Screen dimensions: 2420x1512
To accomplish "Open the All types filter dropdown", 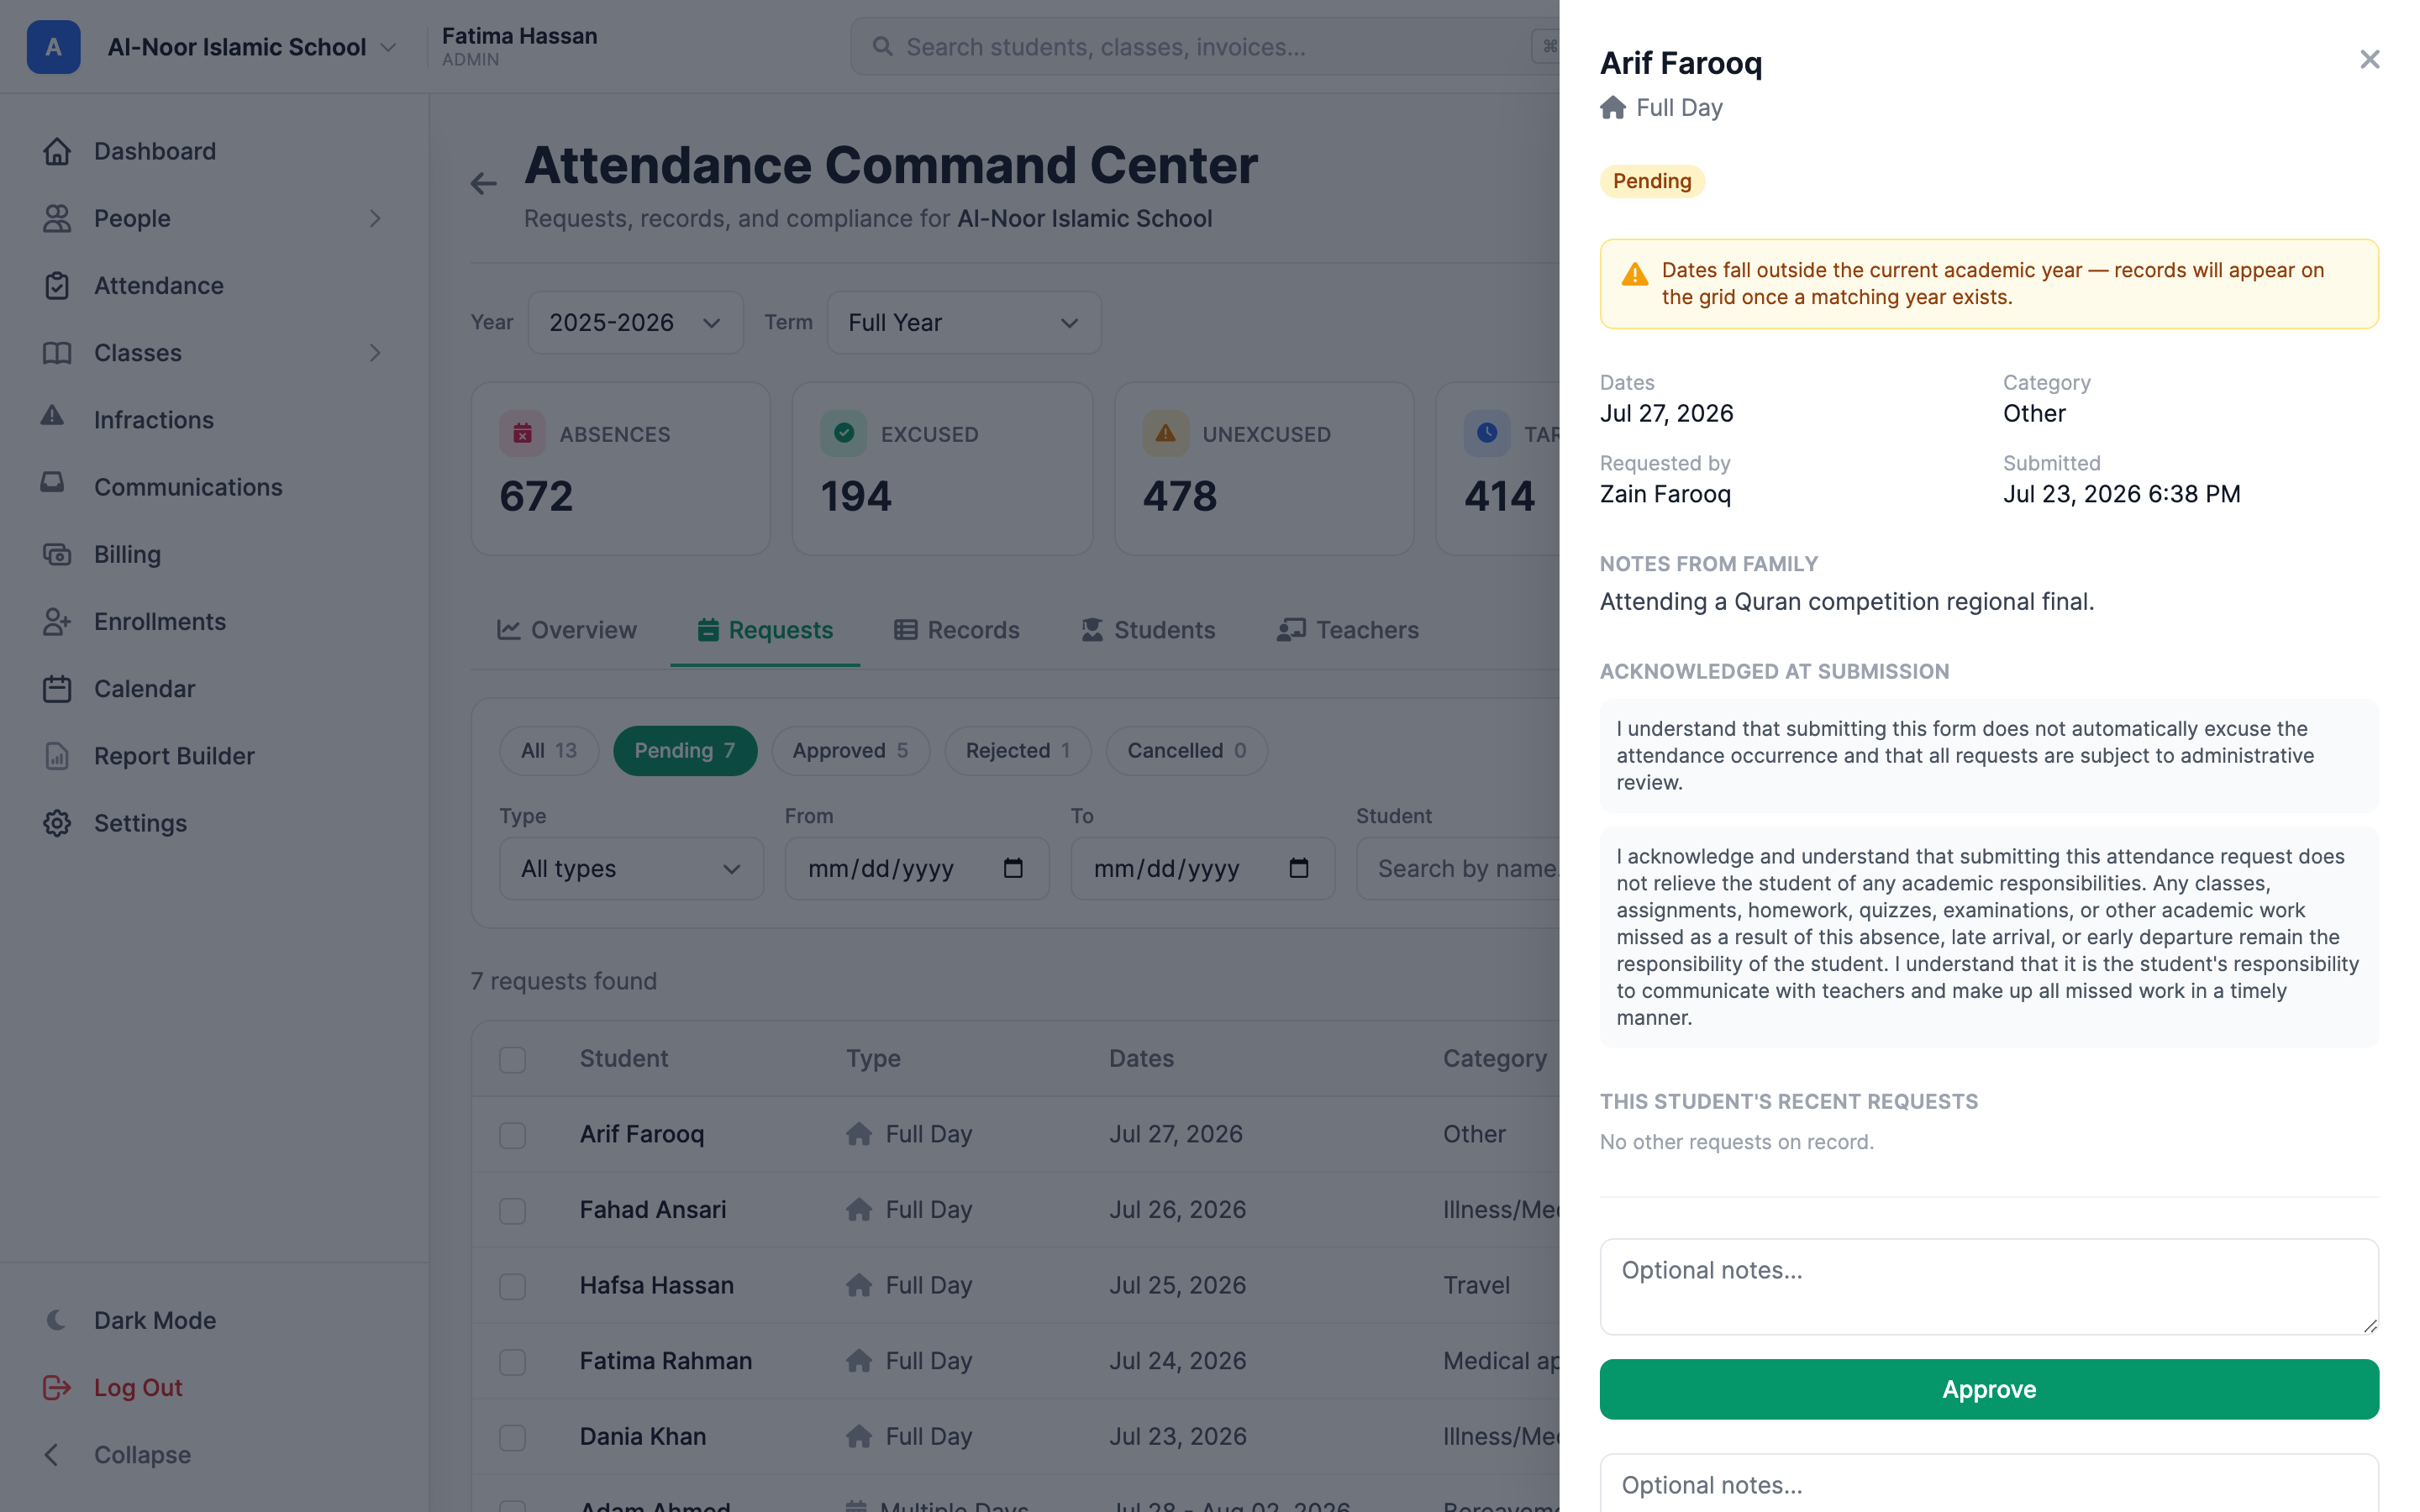I will (x=632, y=868).
